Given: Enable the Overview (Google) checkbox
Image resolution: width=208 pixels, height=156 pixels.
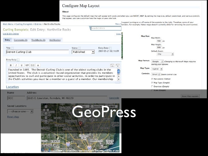Looking at the screenshot, I should (152, 87).
